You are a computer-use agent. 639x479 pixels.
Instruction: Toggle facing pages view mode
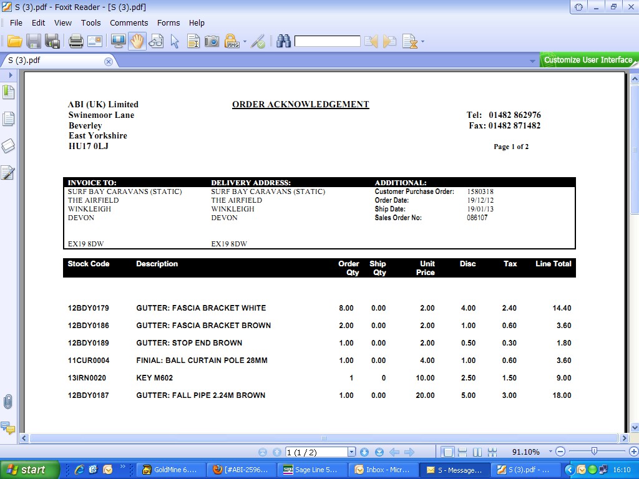click(x=477, y=452)
